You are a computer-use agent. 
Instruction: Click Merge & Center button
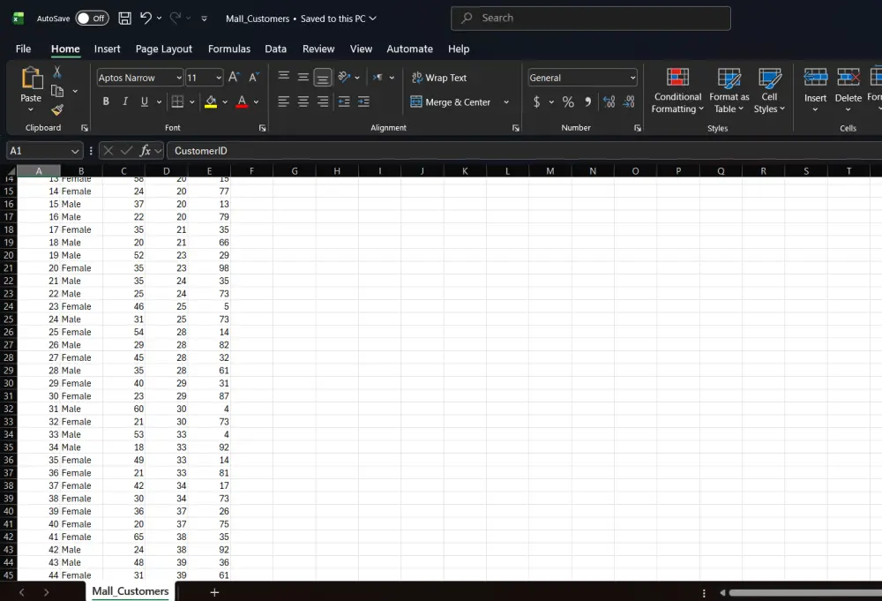point(451,102)
